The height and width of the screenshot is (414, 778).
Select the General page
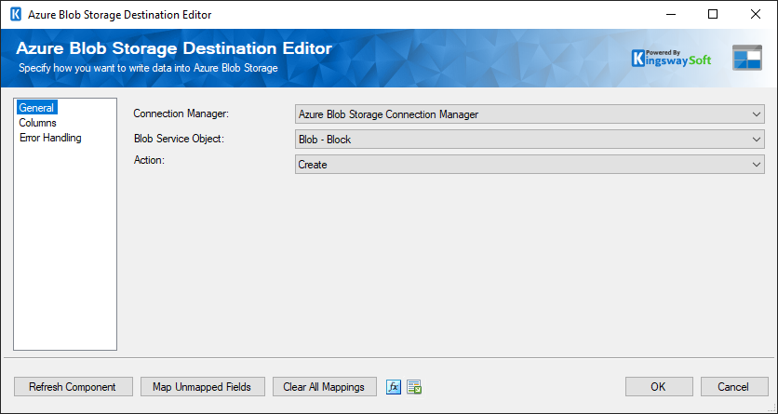coord(36,108)
